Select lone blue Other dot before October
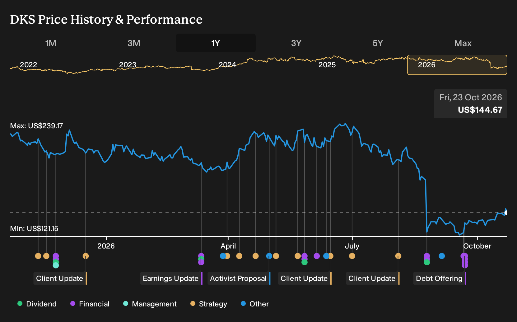Image resolution: width=517 pixels, height=322 pixels. [x=442, y=256]
